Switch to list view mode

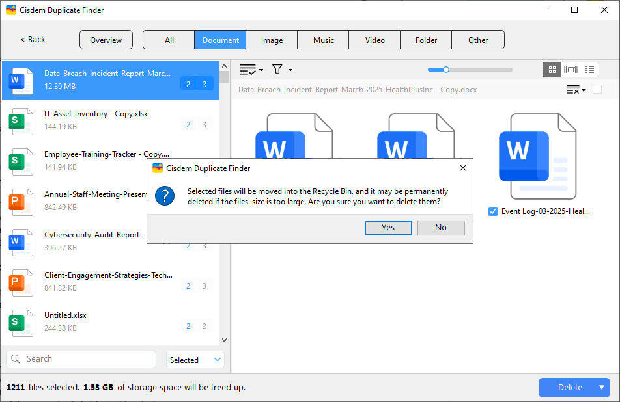[589, 70]
